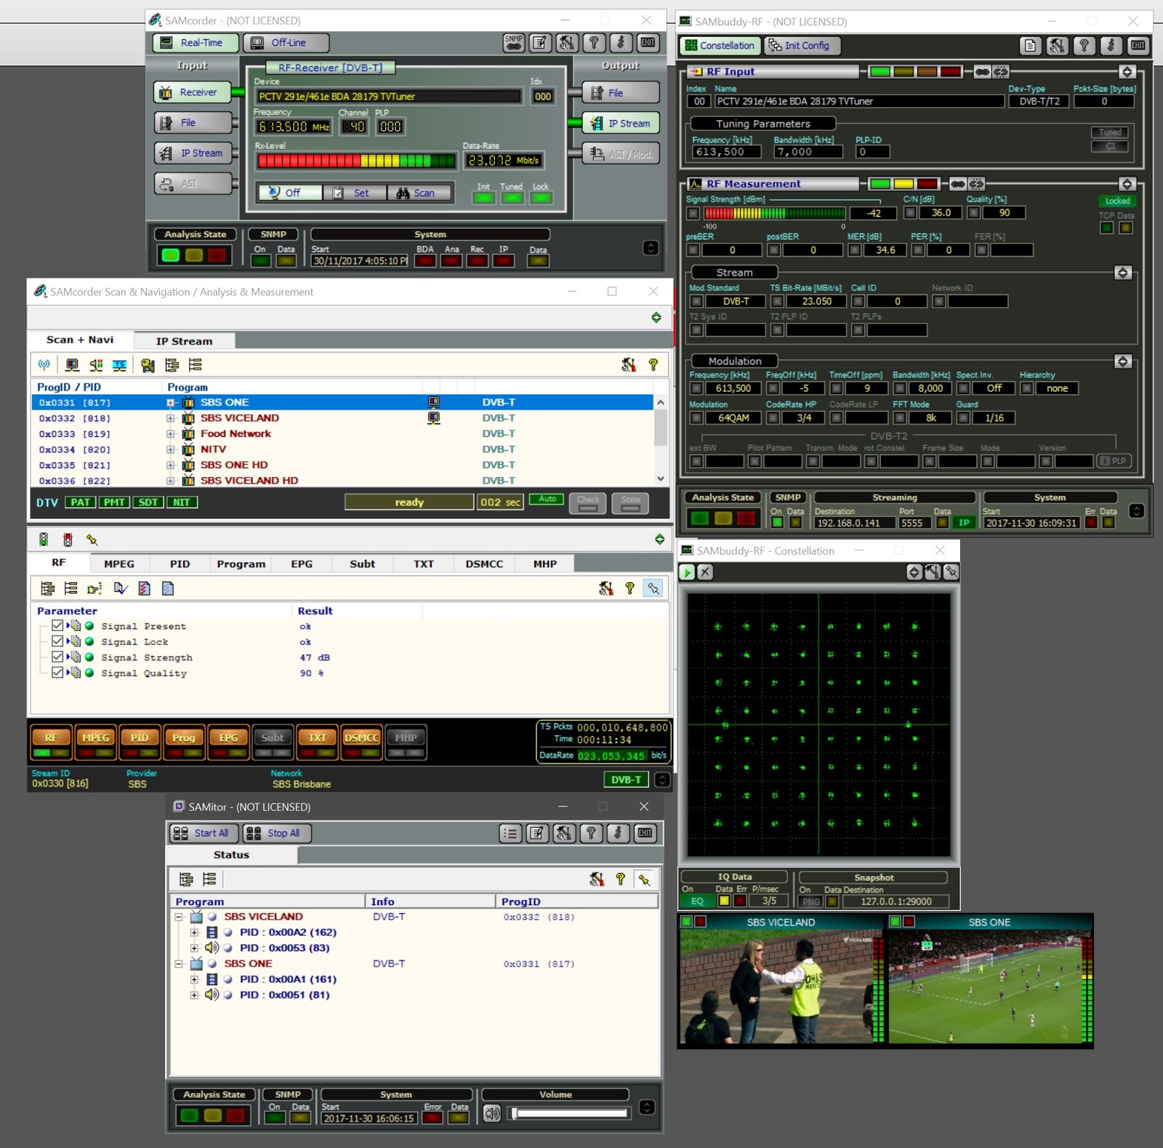Click the tools icon in SAMitor Status toolbar
The height and width of the screenshot is (1148, 1163).
tap(597, 879)
